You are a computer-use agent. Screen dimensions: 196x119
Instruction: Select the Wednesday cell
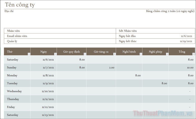17,91
